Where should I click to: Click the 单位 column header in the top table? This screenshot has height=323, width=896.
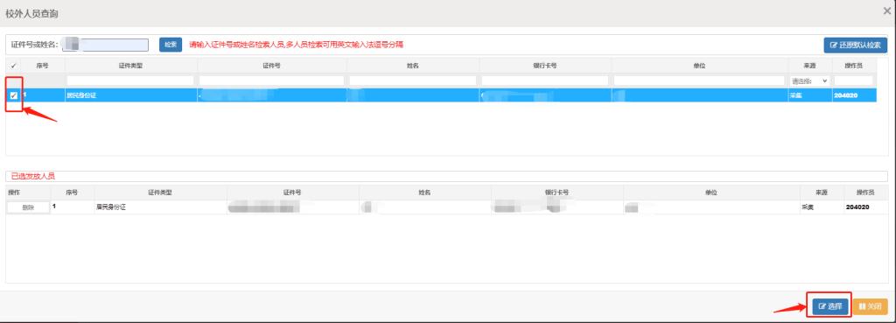tap(699, 66)
